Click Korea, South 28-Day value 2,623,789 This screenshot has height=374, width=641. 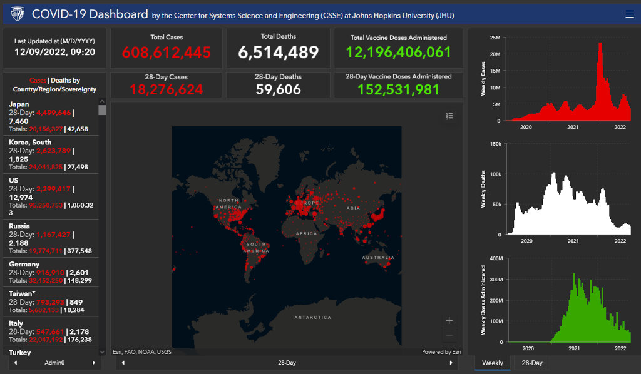point(53,151)
